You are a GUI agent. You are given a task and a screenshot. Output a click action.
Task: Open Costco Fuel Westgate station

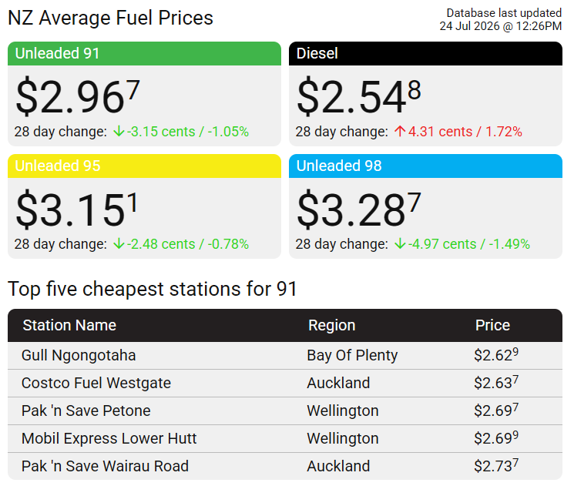point(285,384)
